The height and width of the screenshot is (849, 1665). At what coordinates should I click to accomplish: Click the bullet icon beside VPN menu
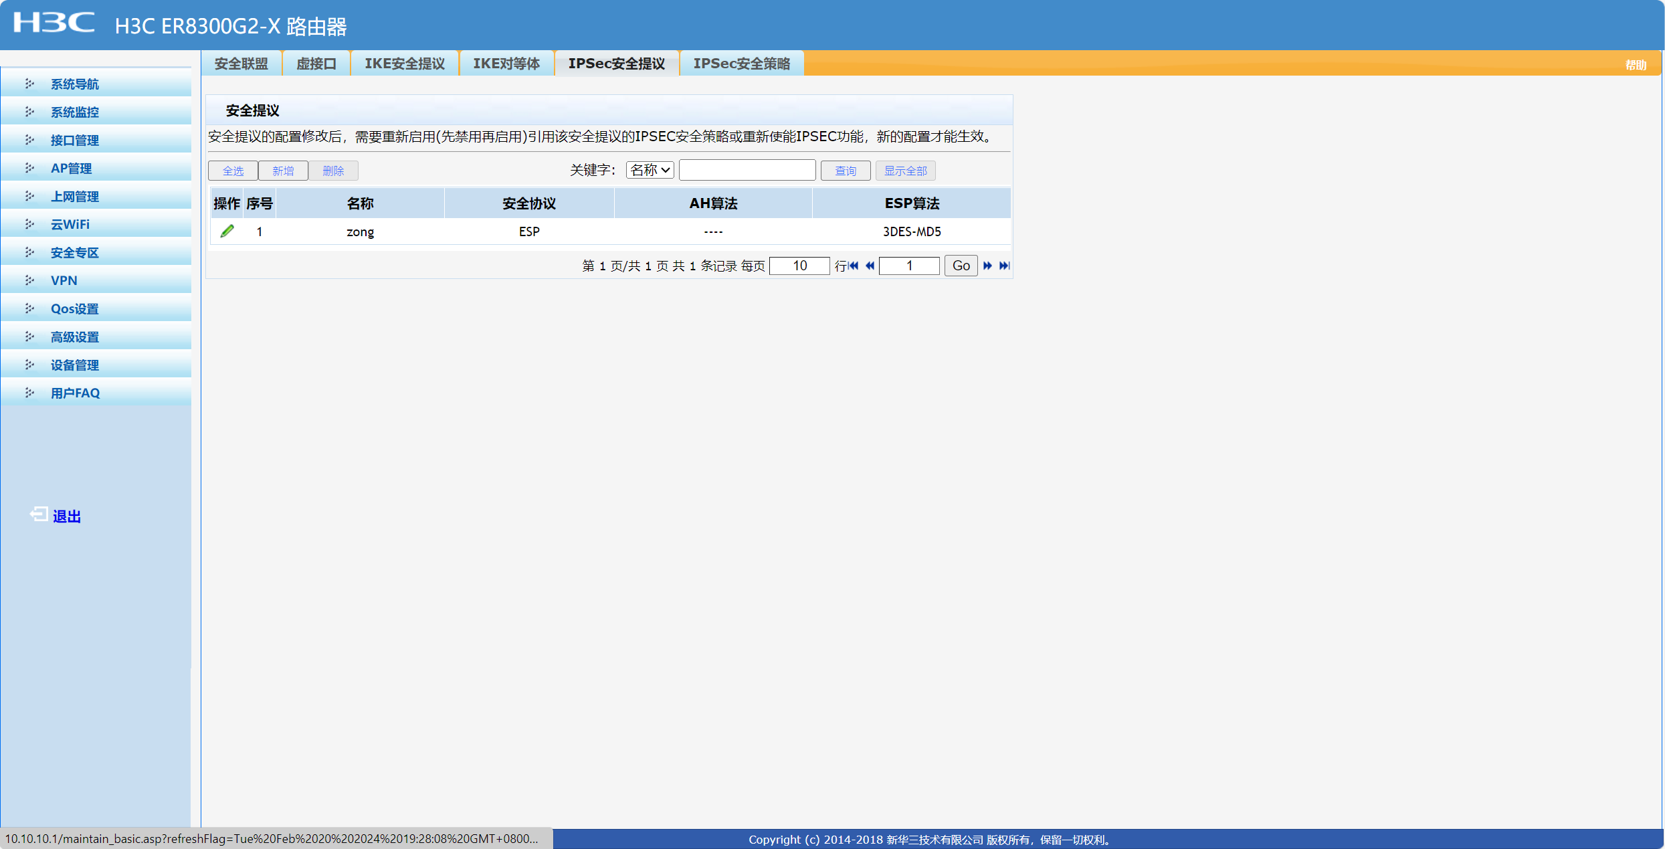(29, 280)
